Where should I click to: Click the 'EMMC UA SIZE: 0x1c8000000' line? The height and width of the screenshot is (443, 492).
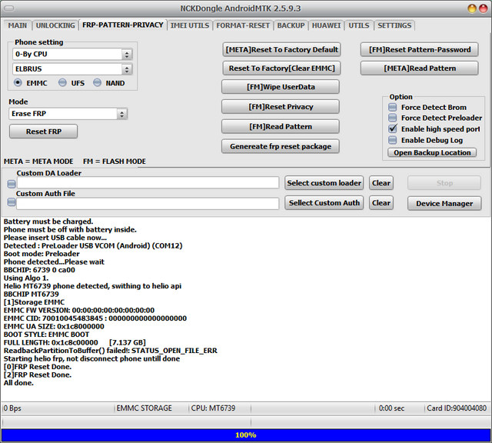(x=54, y=326)
